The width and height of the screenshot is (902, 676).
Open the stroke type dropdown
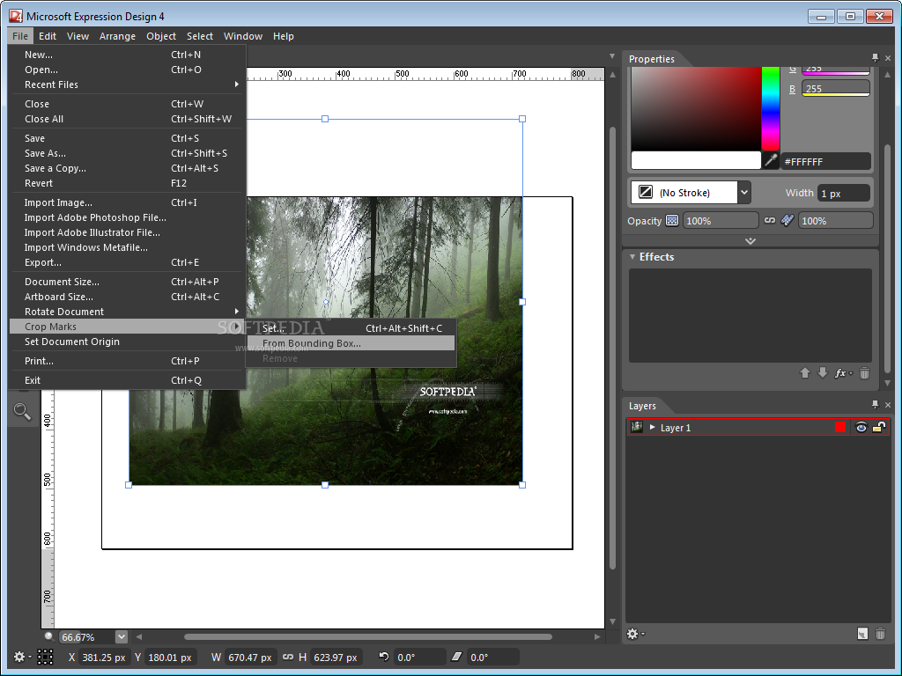[743, 193]
